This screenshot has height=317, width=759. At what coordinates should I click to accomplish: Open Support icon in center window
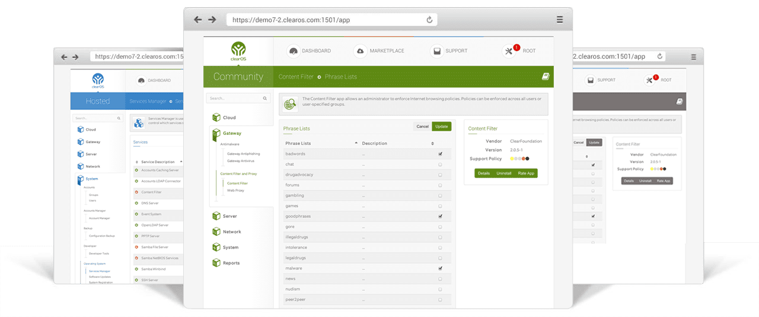(436, 51)
